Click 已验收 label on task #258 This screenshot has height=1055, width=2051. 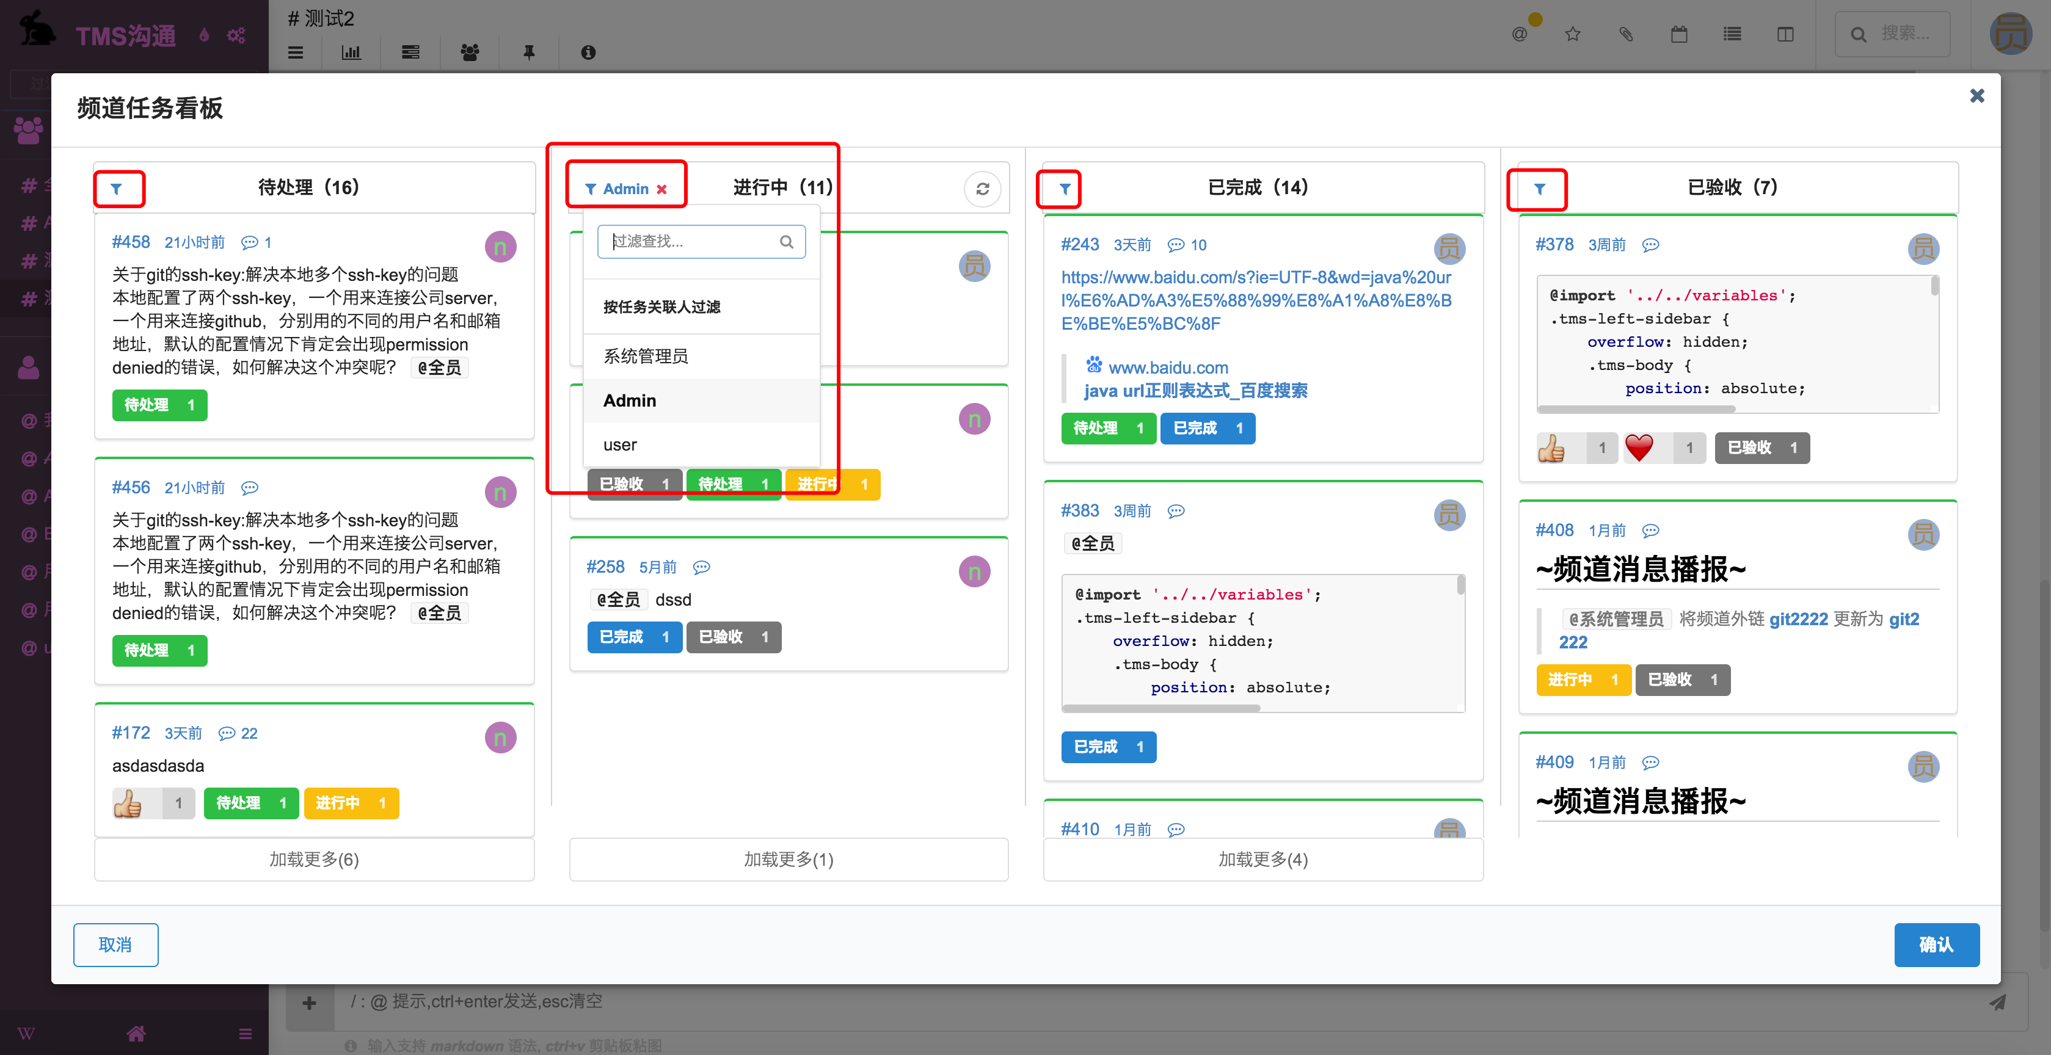[734, 637]
